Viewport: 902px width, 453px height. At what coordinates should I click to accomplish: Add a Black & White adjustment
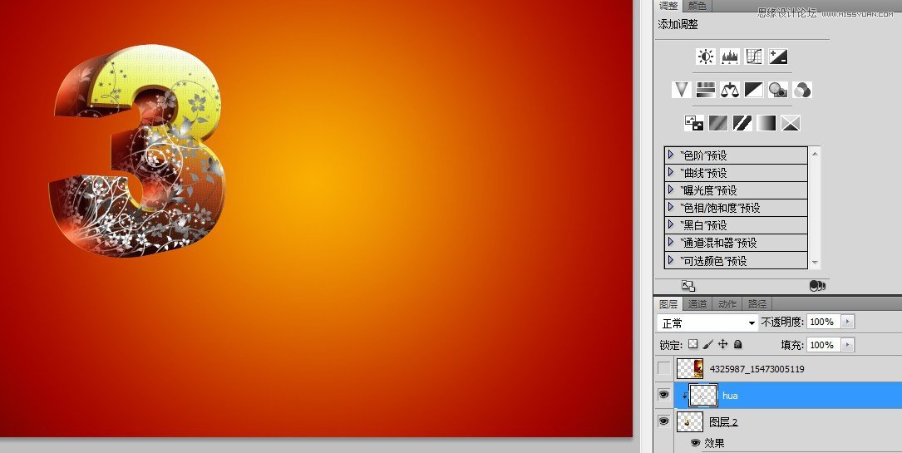coord(754,90)
